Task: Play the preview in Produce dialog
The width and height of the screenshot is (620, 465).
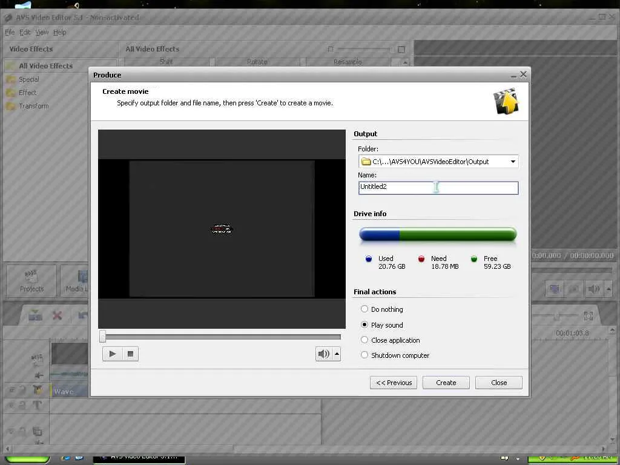Action: (112, 354)
